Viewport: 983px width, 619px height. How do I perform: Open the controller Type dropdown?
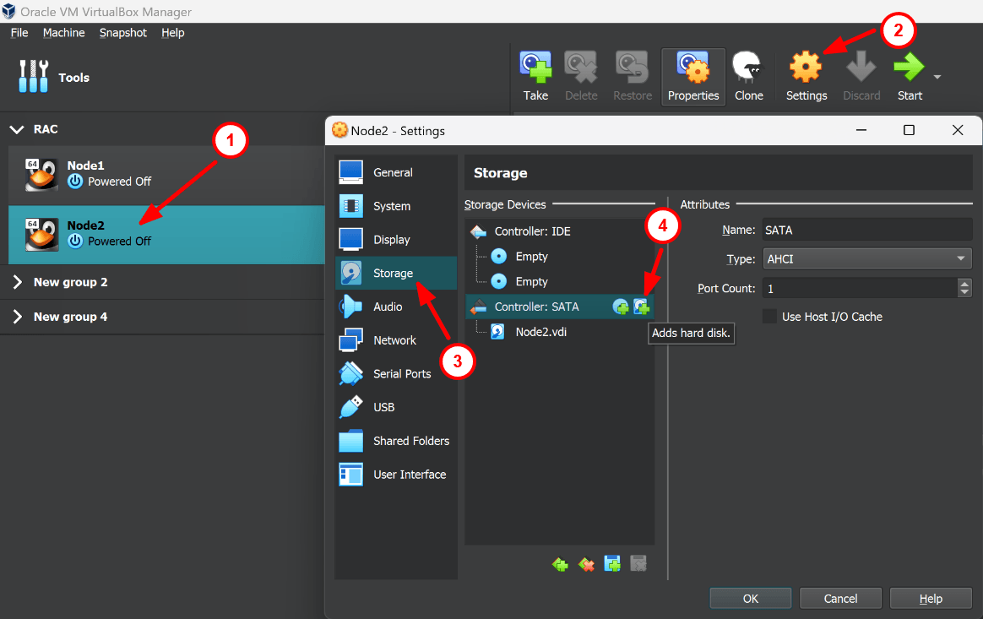[867, 259]
